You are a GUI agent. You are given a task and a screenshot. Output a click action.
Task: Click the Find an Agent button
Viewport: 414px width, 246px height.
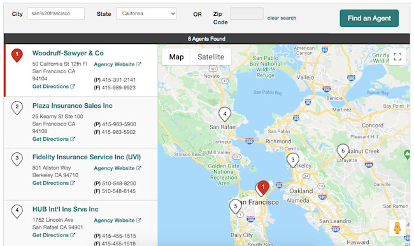click(x=369, y=18)
